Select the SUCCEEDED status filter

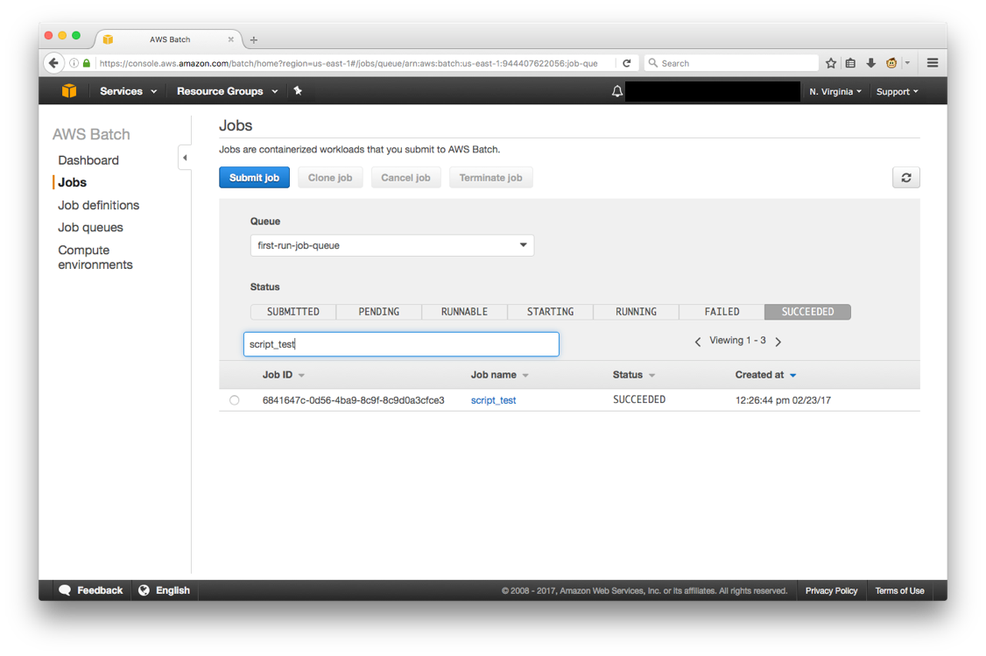[x=807, y=312]
